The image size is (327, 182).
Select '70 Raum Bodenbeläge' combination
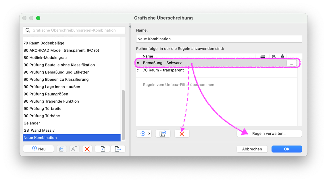pos(72,43)
